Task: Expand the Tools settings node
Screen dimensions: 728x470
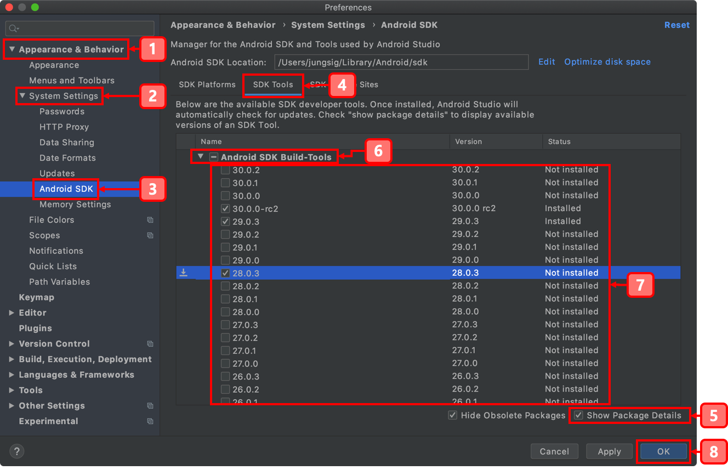Action: [x=12, y=390]
